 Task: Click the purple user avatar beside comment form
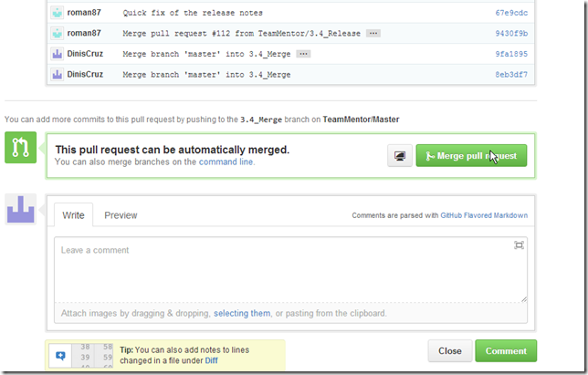tap(22, 209)
